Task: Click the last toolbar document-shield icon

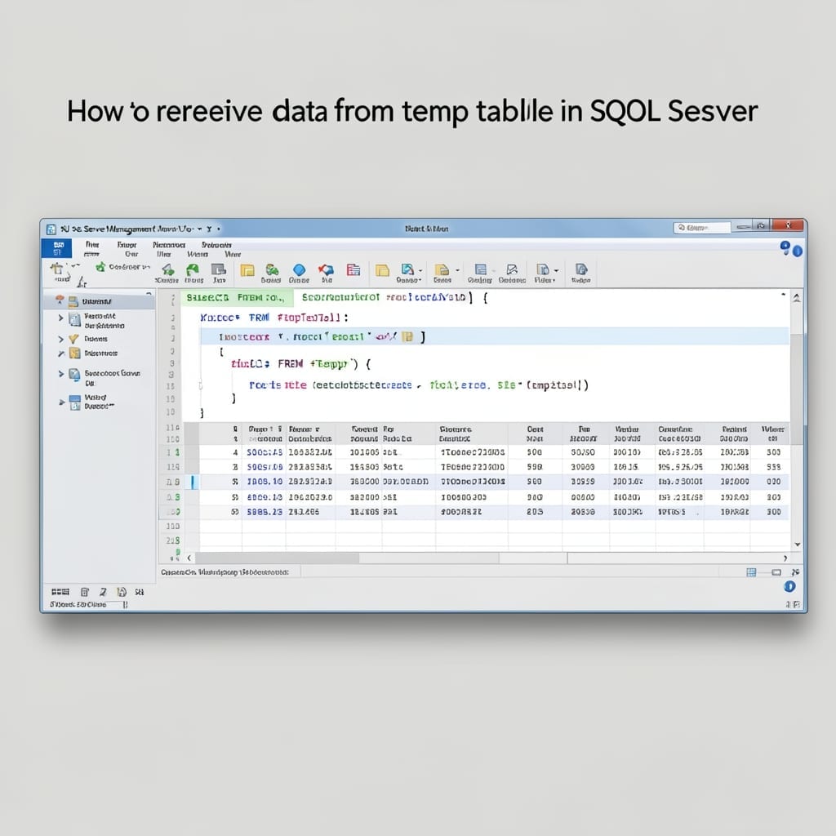Action: point(581,269)
